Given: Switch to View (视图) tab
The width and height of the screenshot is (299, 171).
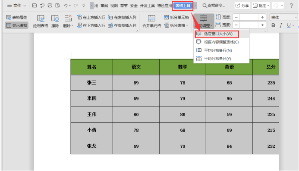Looking at the screenshot, I should [114, 6].
